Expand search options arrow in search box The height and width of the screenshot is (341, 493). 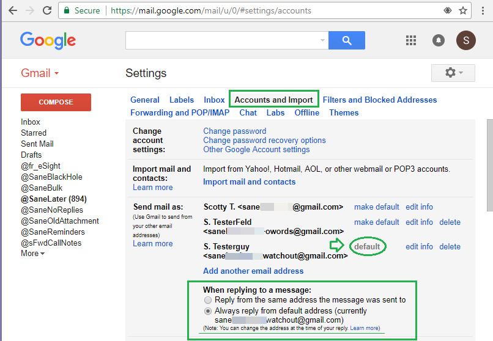322,40
